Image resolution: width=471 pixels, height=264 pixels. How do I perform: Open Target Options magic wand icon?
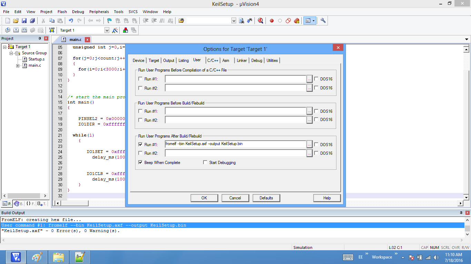tap(115, 30)
